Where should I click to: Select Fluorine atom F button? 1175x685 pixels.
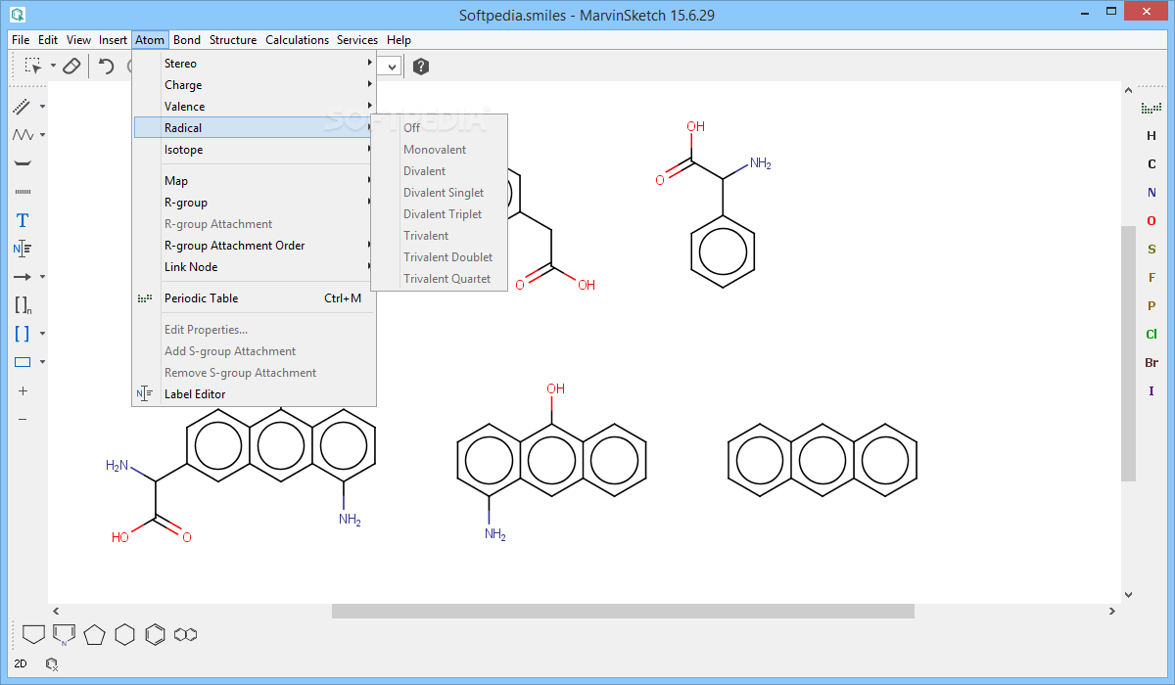pyautogui.click(x=1151, y=278)
